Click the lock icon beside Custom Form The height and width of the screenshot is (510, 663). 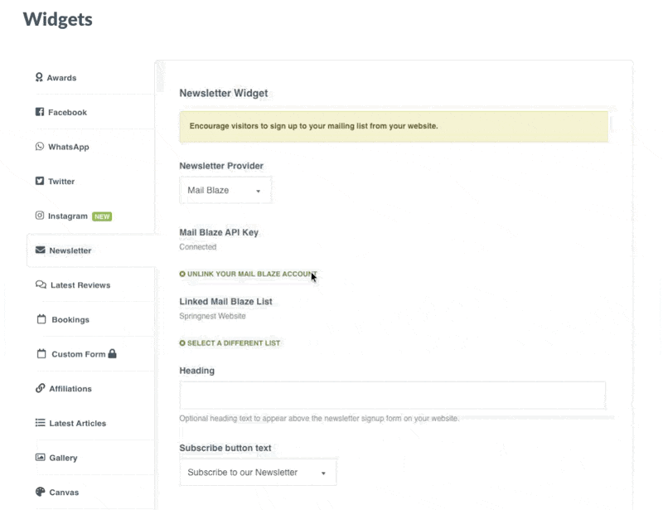tap(113, 354)
